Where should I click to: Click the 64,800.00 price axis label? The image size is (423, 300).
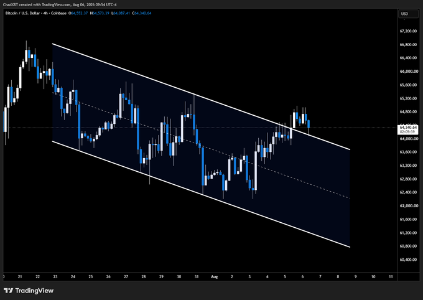point(408,111)
